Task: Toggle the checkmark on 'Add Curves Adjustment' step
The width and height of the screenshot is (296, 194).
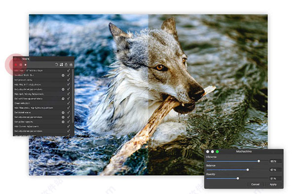Action: pos(69,127)
